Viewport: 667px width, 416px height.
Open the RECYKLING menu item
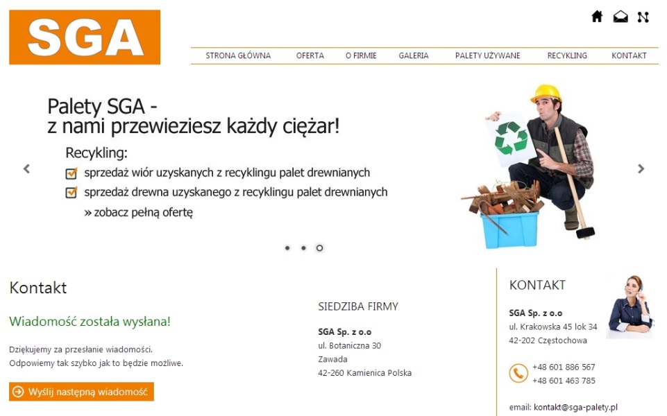[567, 55]
